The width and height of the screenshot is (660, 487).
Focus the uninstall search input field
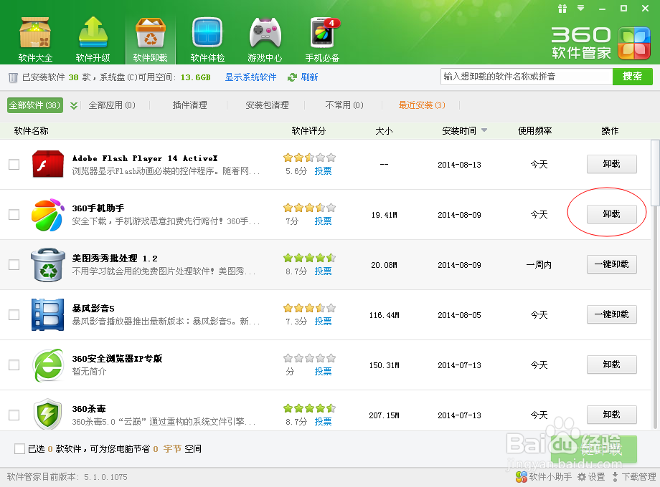pos(527,77)
